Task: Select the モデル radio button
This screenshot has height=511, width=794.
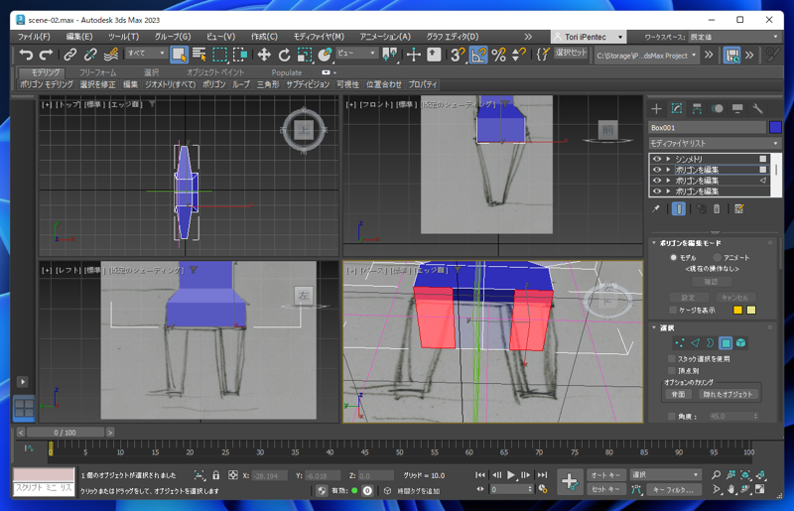Action: (x=674, y=257)
